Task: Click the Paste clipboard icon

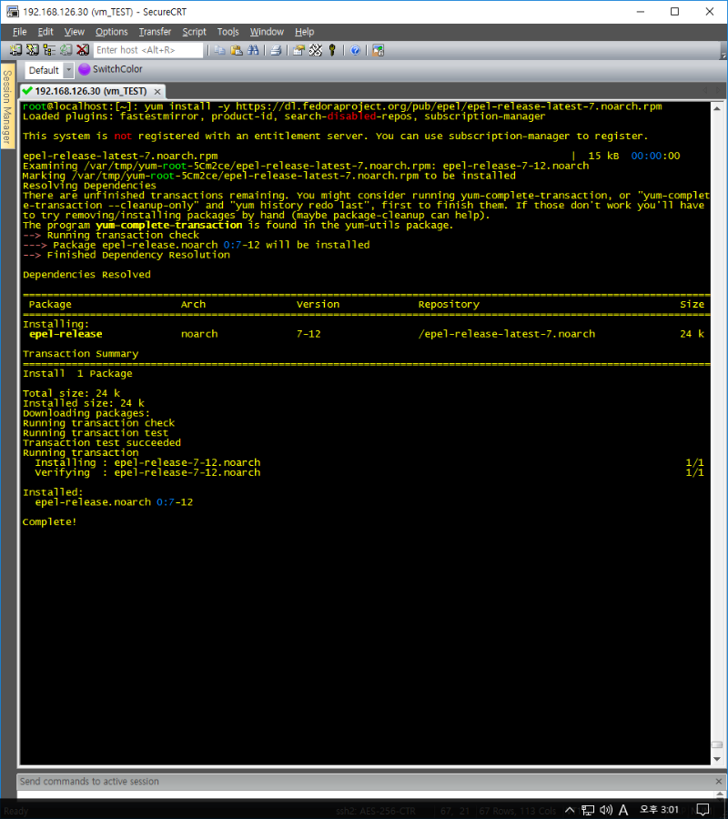Action: tap(237, 50)
